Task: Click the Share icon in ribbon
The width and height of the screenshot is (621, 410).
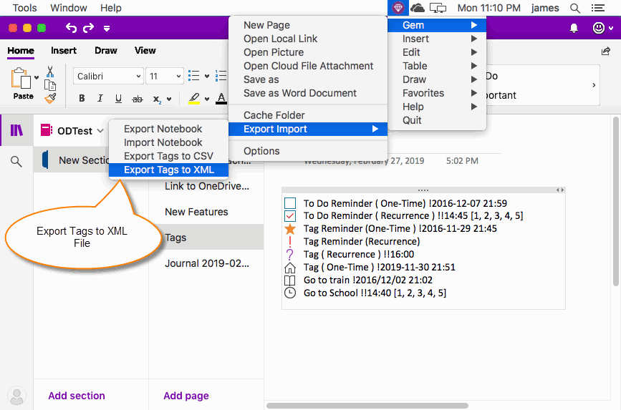Action: click(x=605, y=51)
